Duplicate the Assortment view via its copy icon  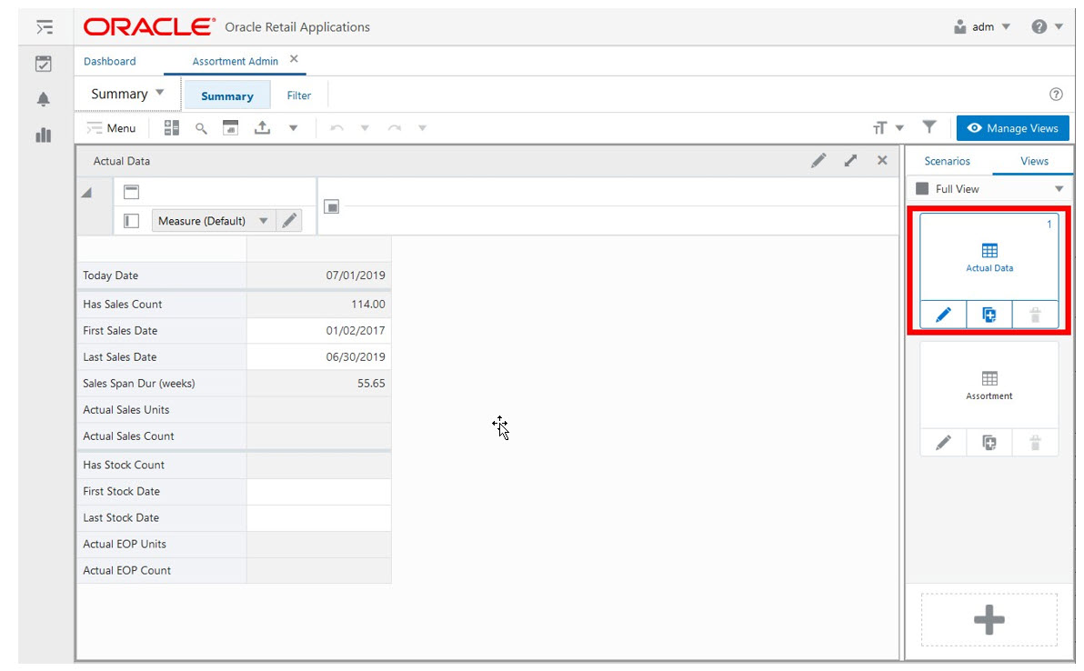[x=989, y=442]
